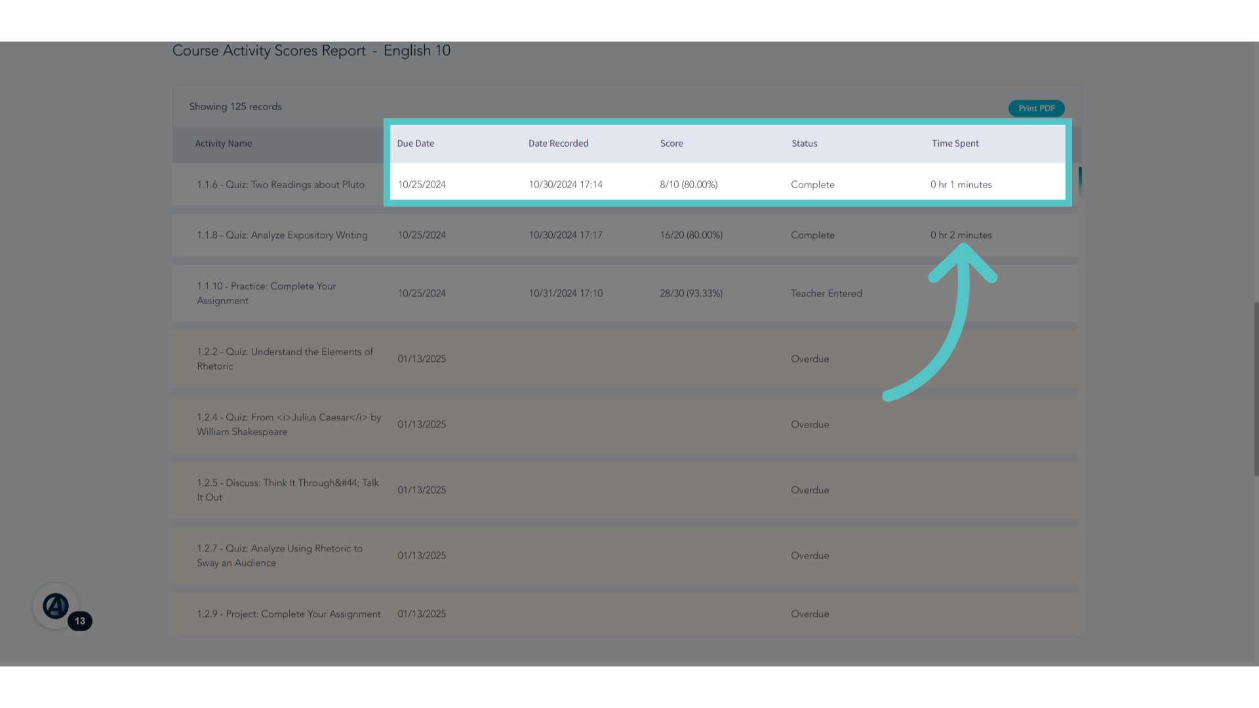Viewport: 1259px width, 708px height.
Task: Click the Showing 125 records label
Action: click(235, 107)
